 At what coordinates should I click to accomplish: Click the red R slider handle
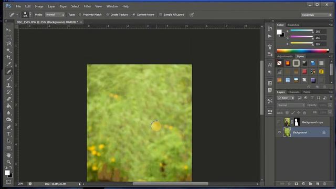coord(313,32)
